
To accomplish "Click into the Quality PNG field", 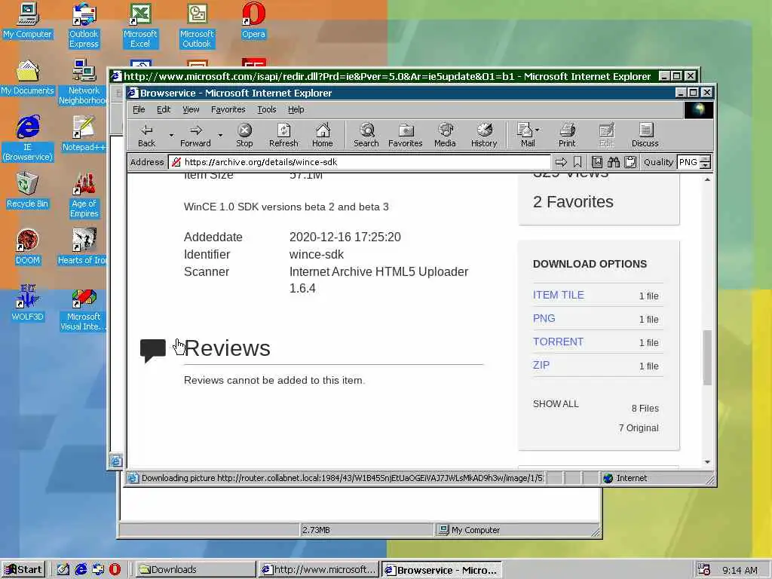I will point(688,162).
